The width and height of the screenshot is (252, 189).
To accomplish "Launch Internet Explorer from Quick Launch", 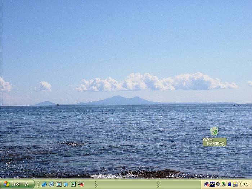I will click(44, 184).
